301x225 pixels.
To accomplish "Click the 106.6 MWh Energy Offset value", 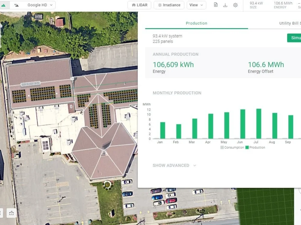I will (266, 65).
